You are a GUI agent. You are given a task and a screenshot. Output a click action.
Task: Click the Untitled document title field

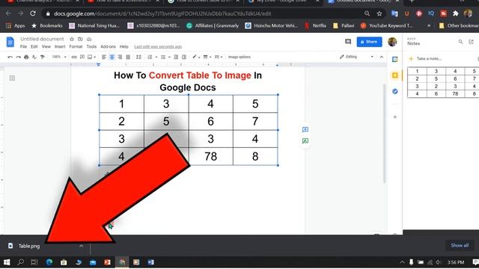pyautogui.click(x=42, y=39)
